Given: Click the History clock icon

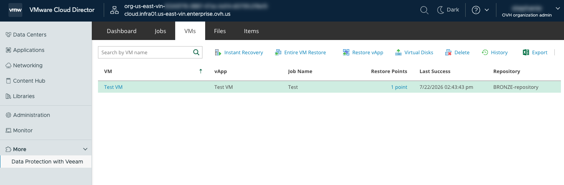Looking at the screenshot, I should point(485,52).
